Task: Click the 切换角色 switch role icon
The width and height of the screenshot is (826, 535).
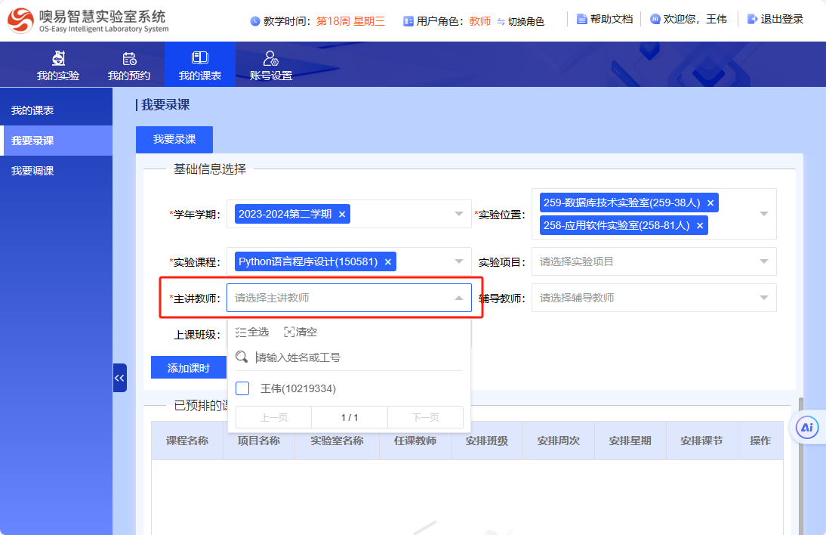Action: click(x=501, y=22)
